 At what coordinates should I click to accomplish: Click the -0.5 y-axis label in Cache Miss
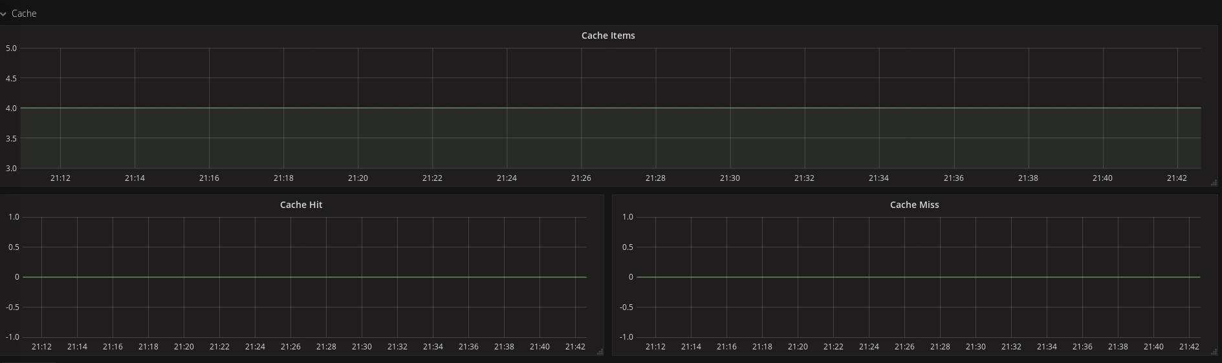click(x=626, y=307)
